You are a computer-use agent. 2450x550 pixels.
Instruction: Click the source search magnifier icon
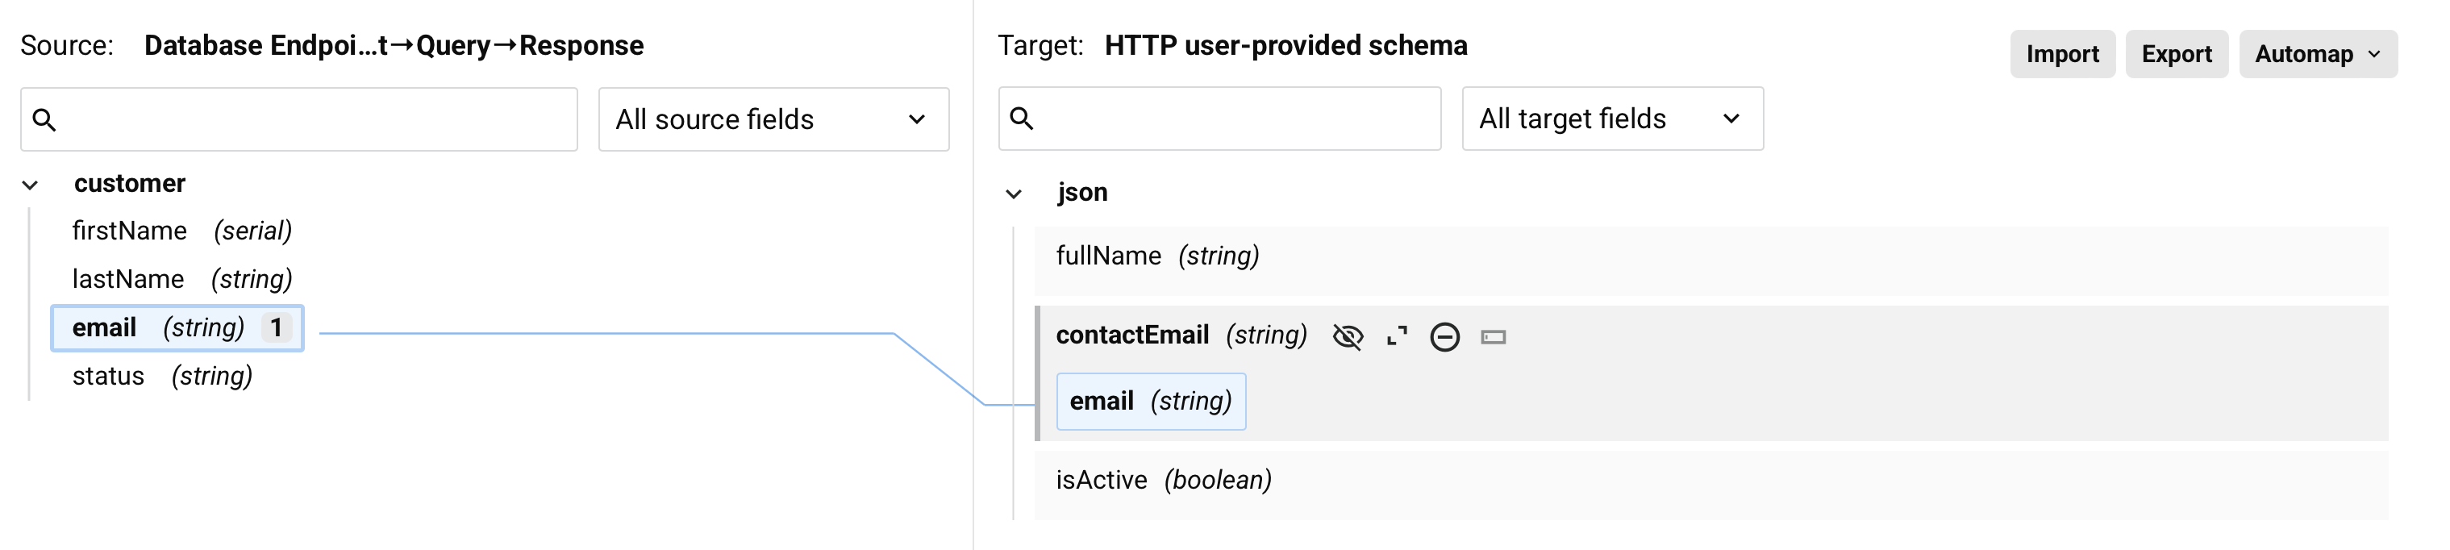(x=44, y=120)
